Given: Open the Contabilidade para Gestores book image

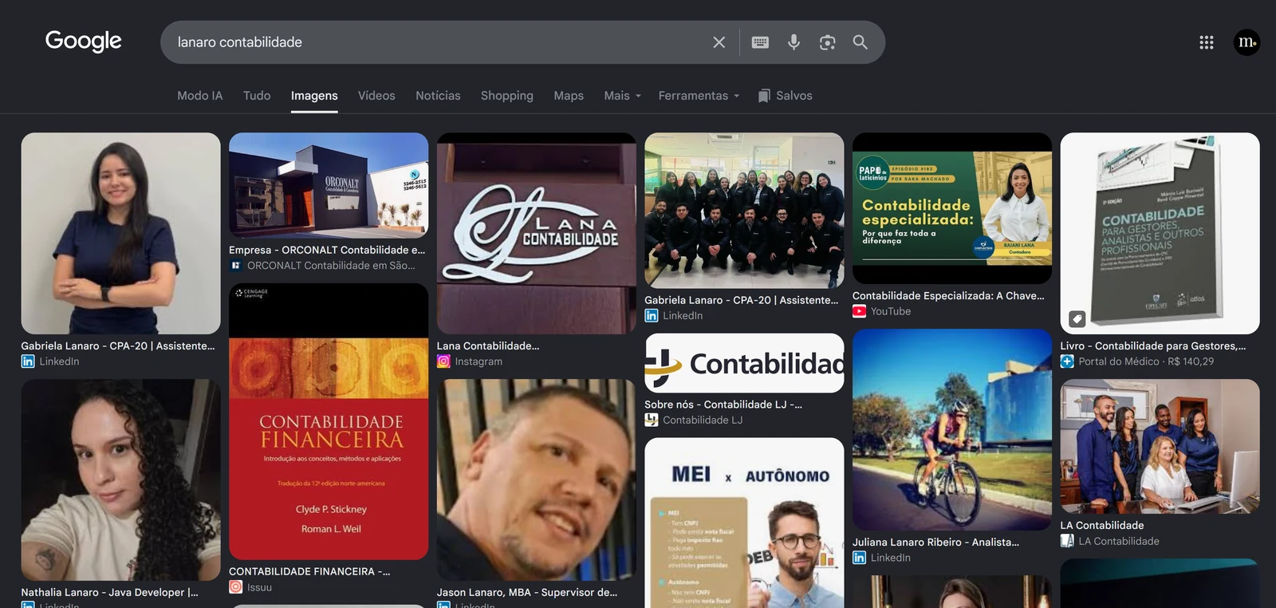Looking at the screenshot, I should pos(1160,233).
